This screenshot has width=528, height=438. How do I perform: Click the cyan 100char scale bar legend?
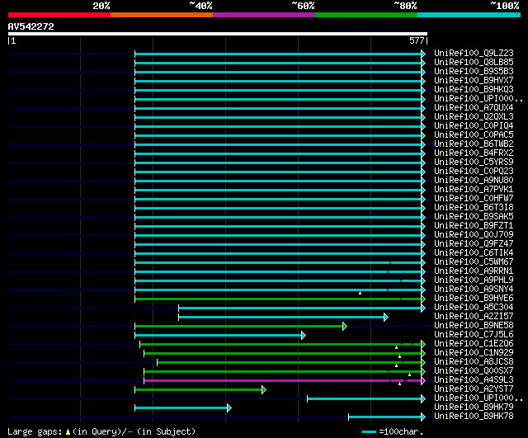click(369, 431)
